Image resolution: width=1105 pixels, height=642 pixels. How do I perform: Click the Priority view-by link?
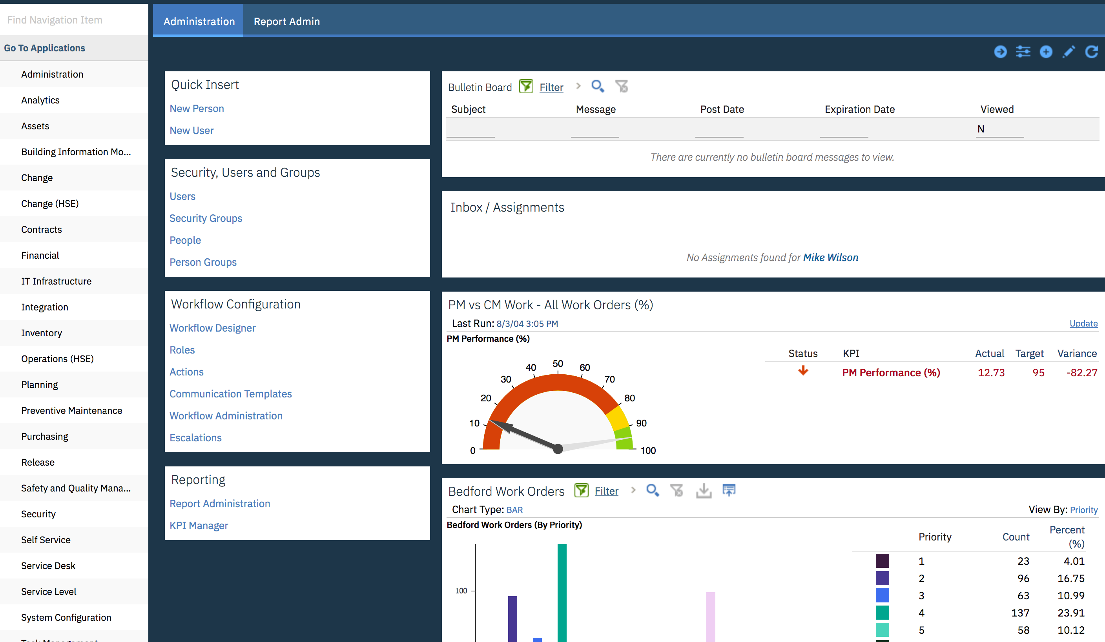[x=1083, y=510]
